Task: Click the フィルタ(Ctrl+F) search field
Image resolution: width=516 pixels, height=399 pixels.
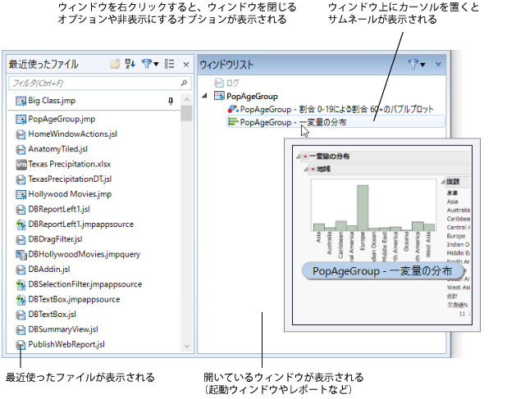Action: click(100, 83)
